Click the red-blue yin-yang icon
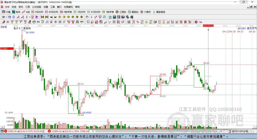Image resolution: width=257 pixels, height=139 pixels. tap(196, 22)
